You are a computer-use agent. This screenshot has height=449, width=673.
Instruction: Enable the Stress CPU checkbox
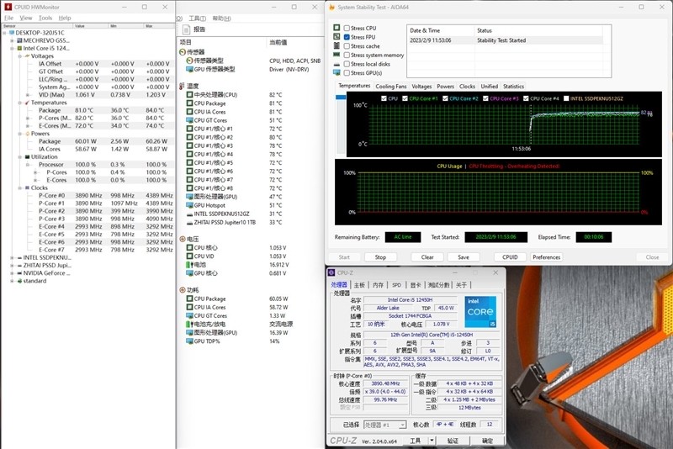[x=347, y=28]
